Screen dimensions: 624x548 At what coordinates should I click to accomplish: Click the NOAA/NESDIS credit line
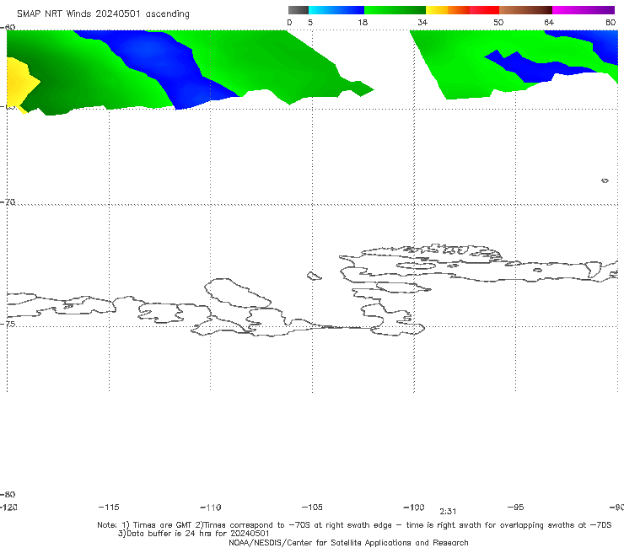point(348,542)
